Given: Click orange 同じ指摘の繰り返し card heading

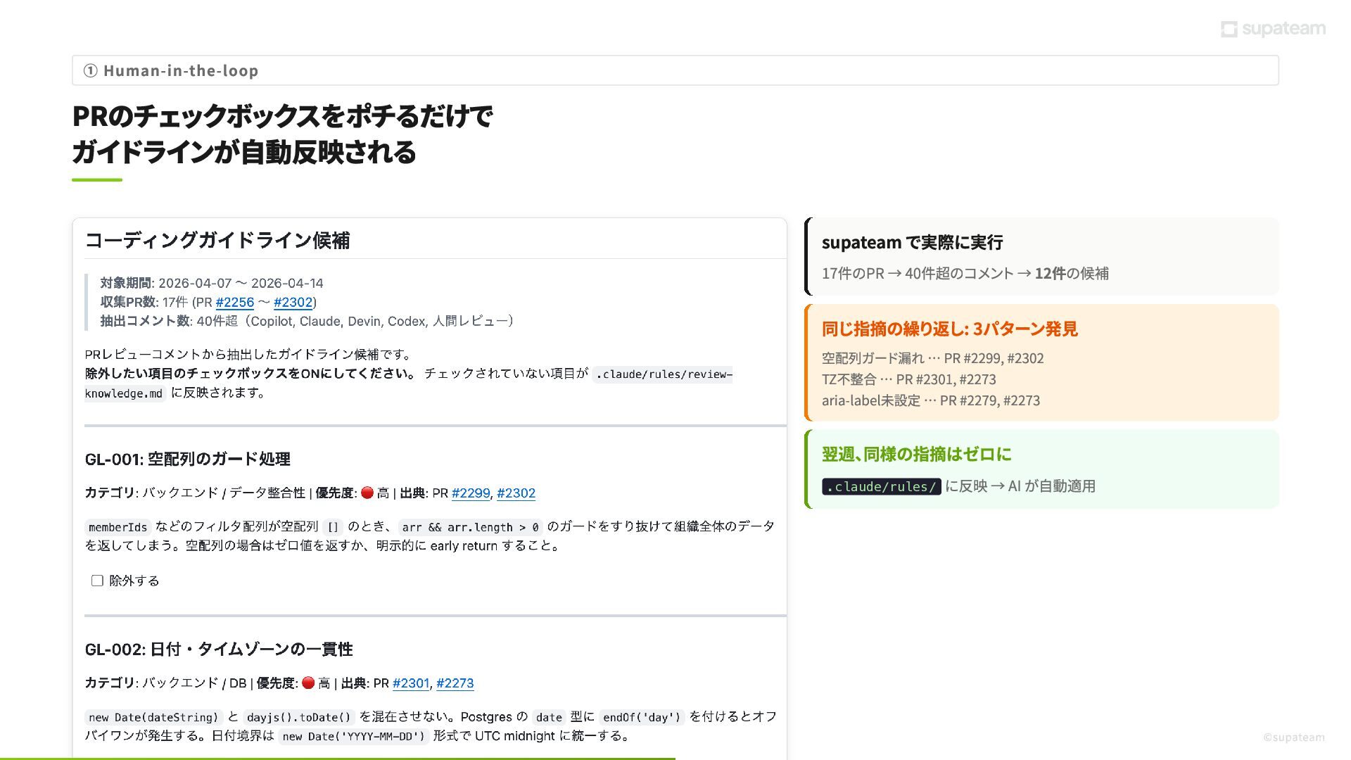Looking at the screenshot, I should [949, 329].
